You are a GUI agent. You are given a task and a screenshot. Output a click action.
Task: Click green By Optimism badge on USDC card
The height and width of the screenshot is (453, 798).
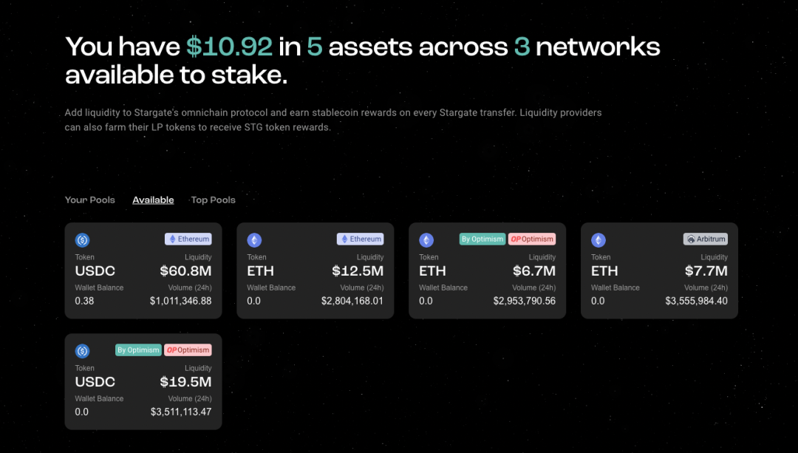point(138,350)
